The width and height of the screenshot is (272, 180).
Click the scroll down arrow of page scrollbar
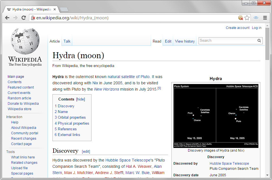click(267, 175)
